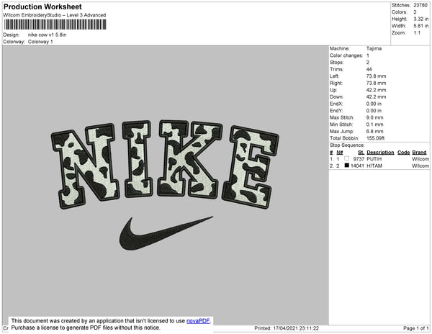
Task: Click the Total Bobbin value 155.09ft
Action: (375, 138)
